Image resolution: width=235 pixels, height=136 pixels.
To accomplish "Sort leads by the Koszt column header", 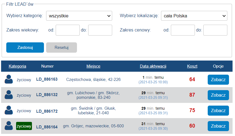I will click(x=192, y=66).
